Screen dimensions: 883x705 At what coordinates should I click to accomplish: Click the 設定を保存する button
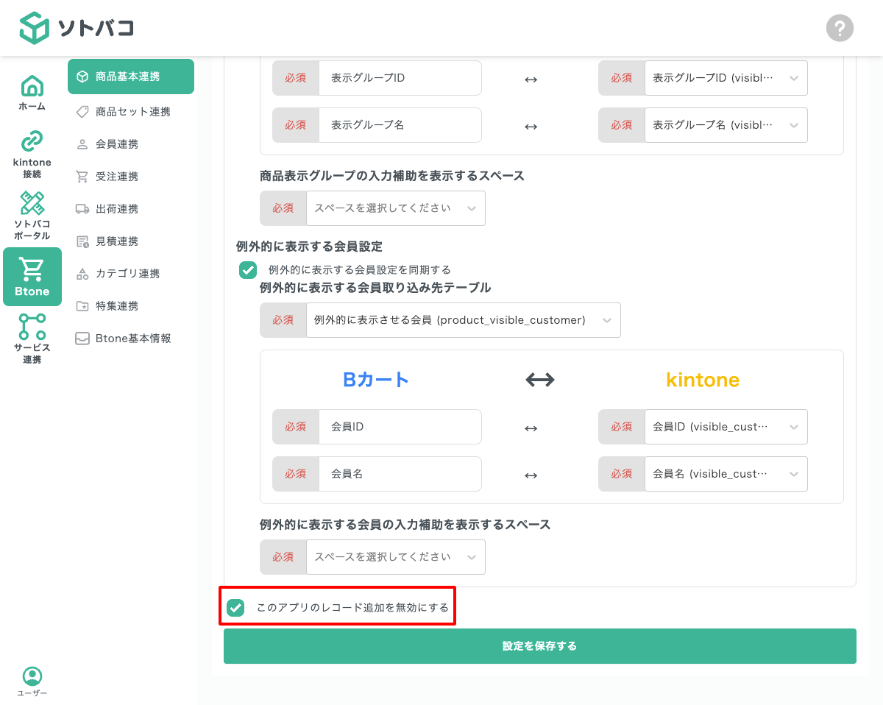539,645
